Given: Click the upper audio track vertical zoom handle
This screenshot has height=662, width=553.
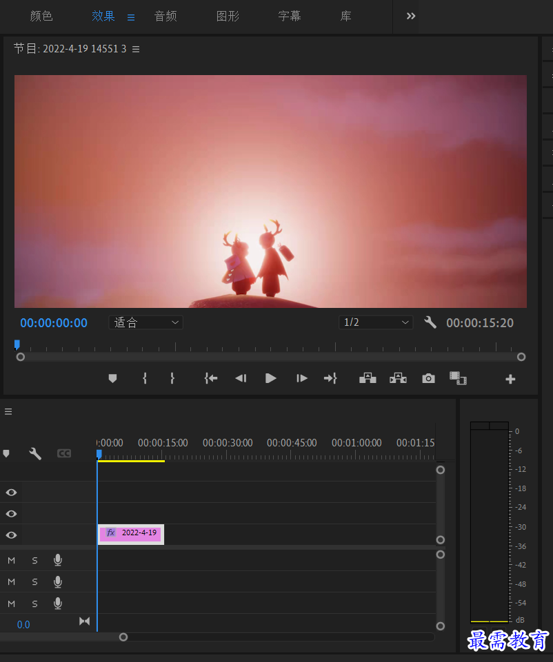Looking at the screenshot, I should click(440, 555).
